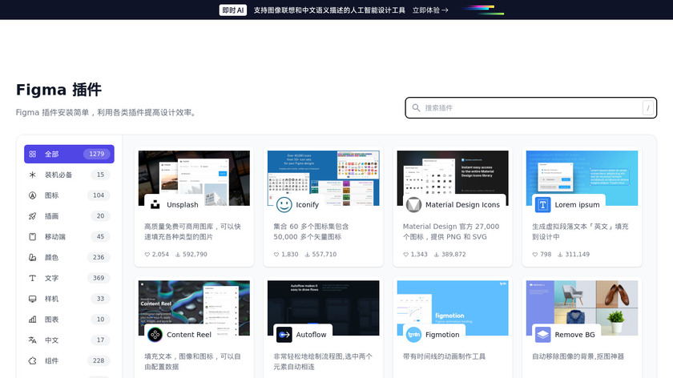
Task: Select the 全部 category with 1279 plugins
Action: pyautogui.click(x=69, y=154)
